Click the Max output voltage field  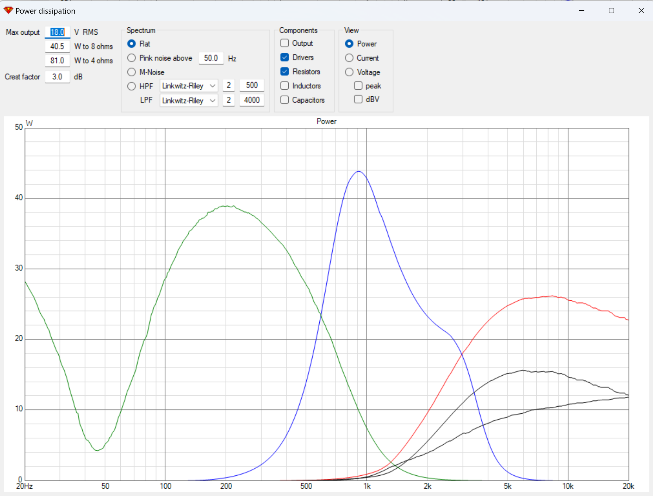(57, 32)
